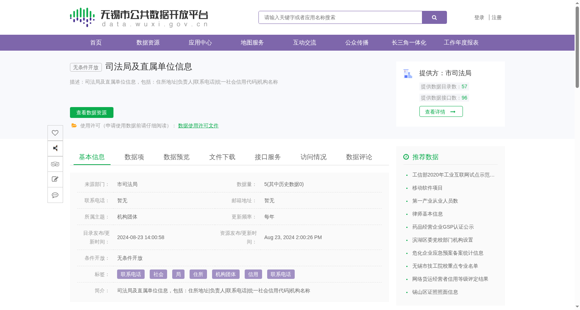
Task: Click the 2024-08-23 14:00:58 timestamp value
Action: 141,237
